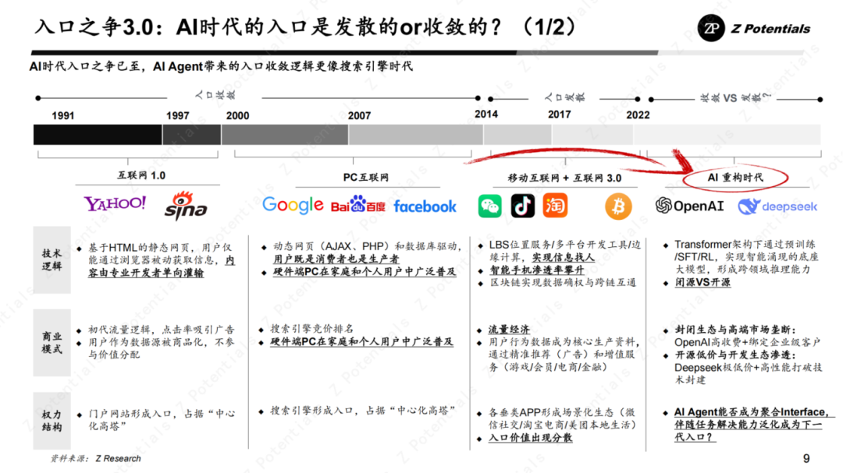The height and width of the screenshot is (473, 843).
Task: Click the 移动互联网 + 互联网 3.0 heading
Action: 564,178
